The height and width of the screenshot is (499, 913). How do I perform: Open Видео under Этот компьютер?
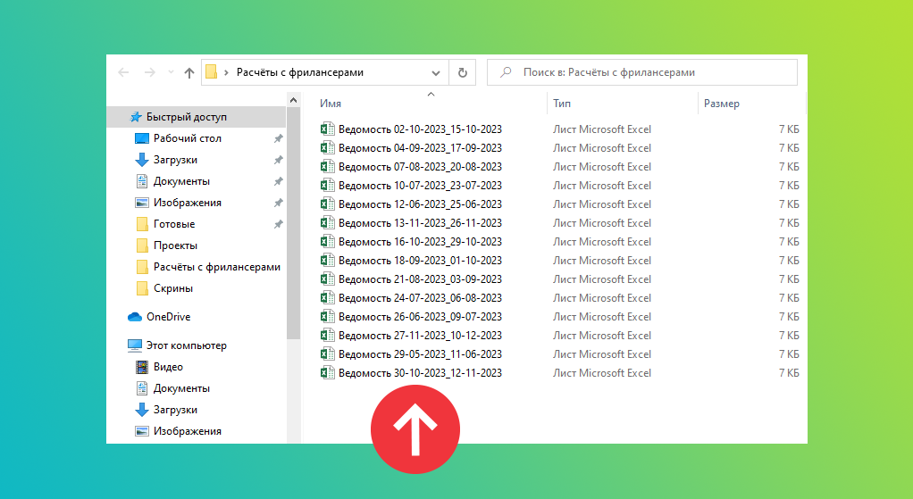coord(168,367)
